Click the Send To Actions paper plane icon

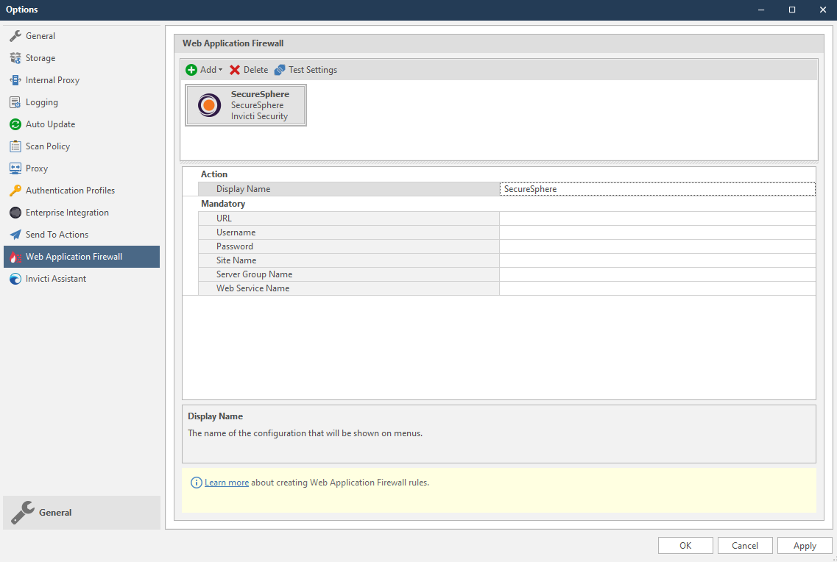click(15, 234)
